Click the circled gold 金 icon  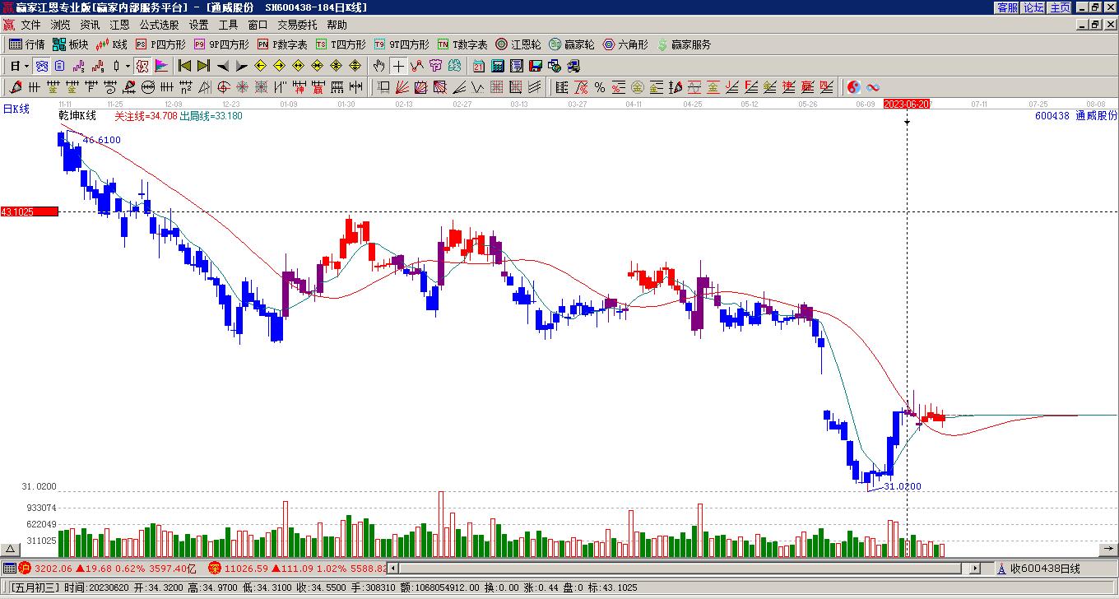(x=638, y=87)
